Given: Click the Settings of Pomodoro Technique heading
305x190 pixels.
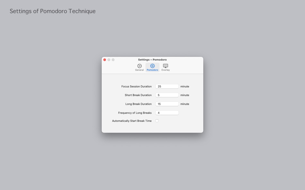Looking at the screenshot, I should point(53,11).
